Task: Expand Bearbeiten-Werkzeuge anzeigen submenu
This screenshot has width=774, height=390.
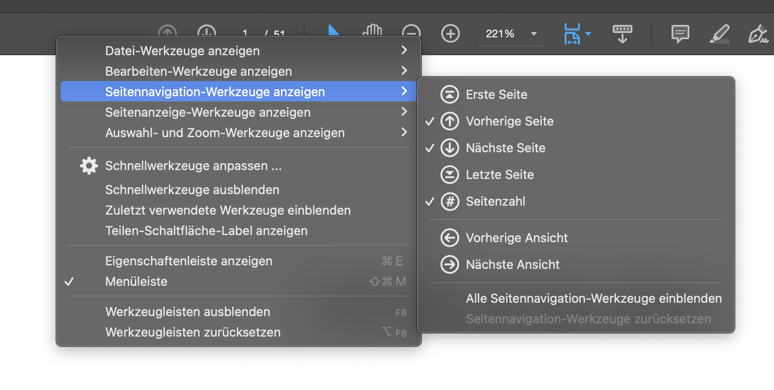Action: 238,71
